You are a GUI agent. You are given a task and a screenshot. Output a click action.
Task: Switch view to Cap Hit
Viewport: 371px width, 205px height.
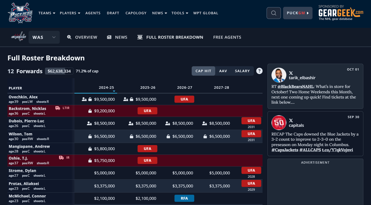tap(203, 71)
